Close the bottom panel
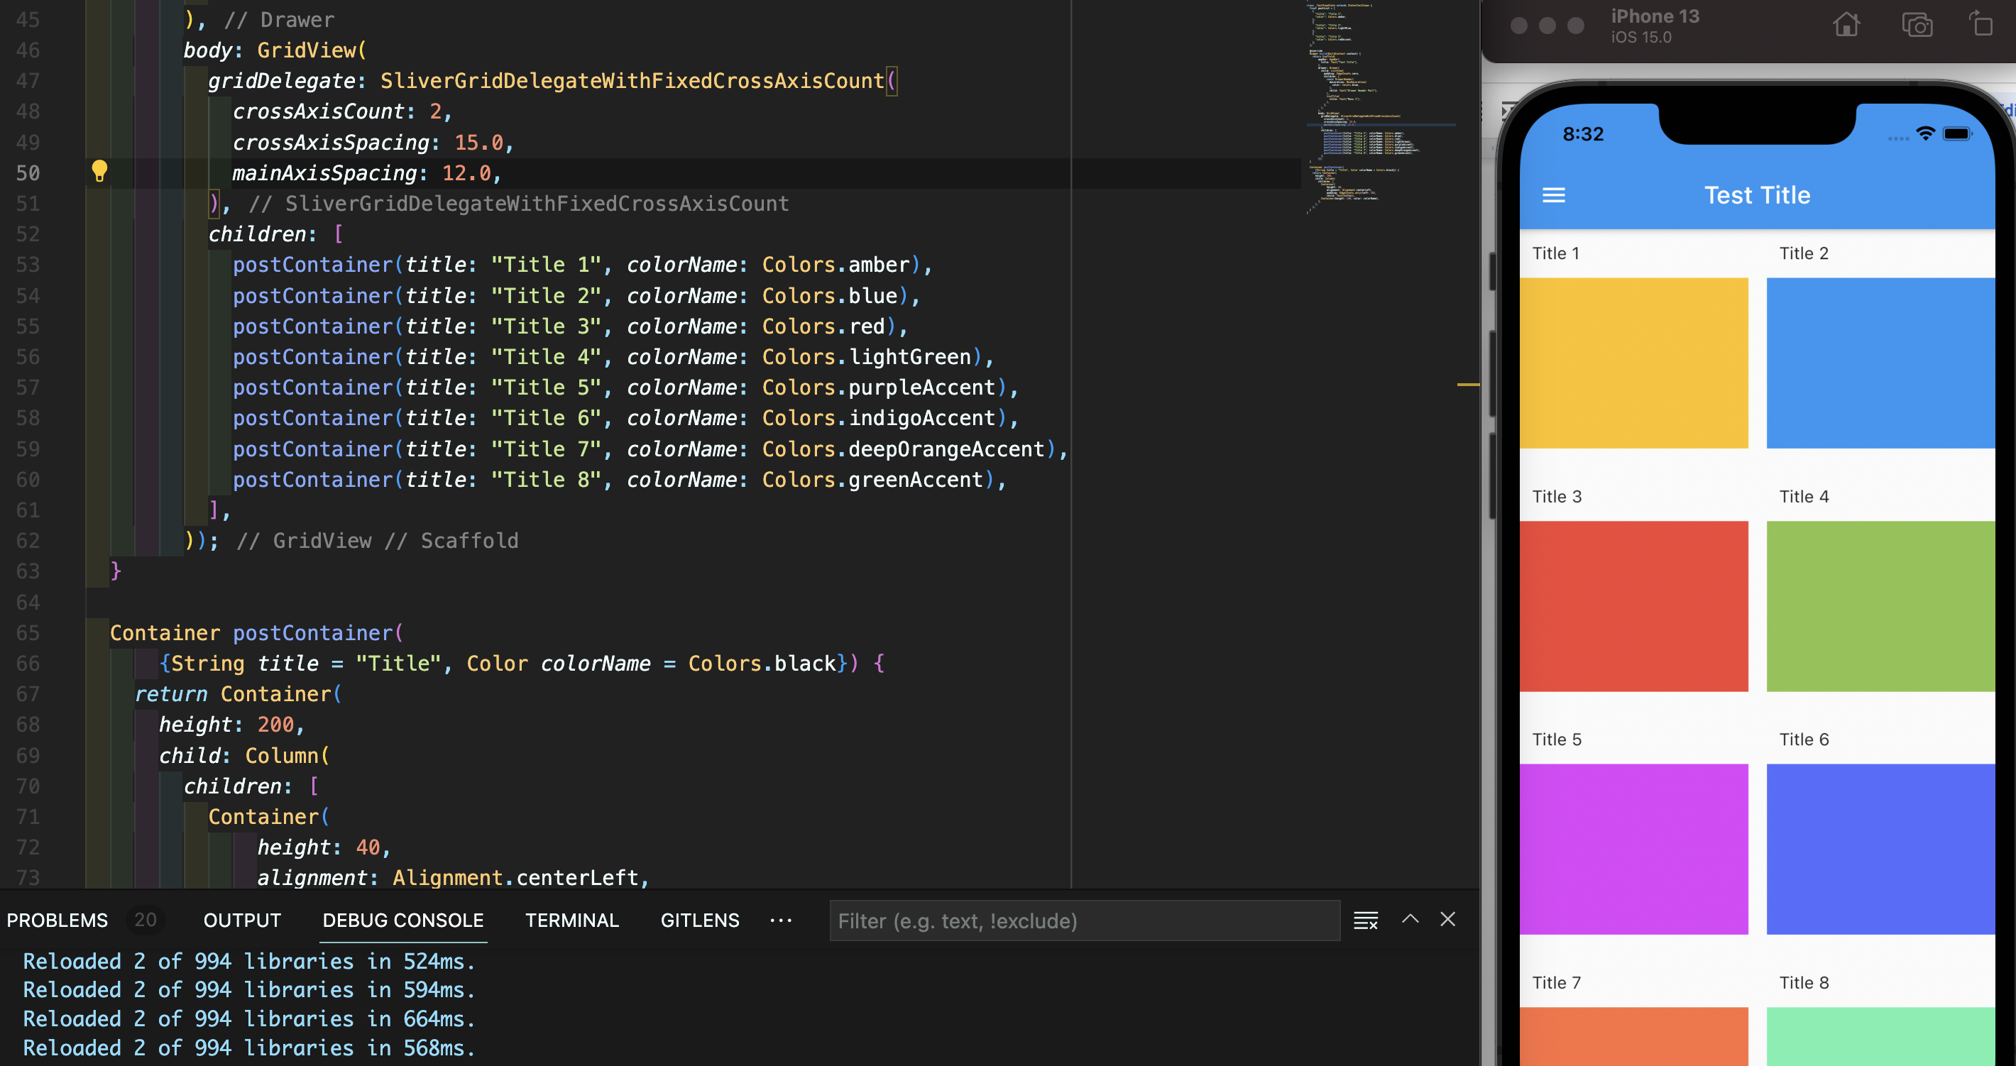This screenshot has width=2016, height=1066. pos(1448,920)
